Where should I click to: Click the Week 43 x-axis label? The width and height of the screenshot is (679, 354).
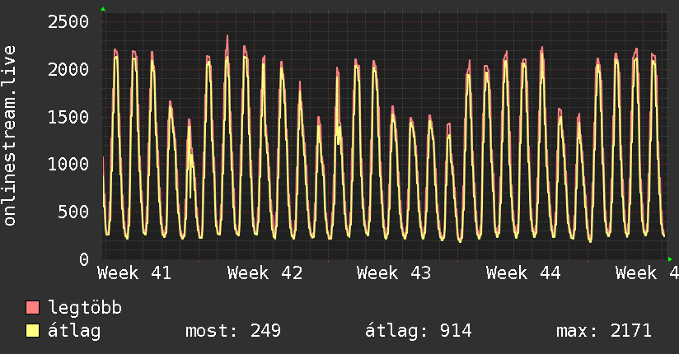(x=394, y=273)
